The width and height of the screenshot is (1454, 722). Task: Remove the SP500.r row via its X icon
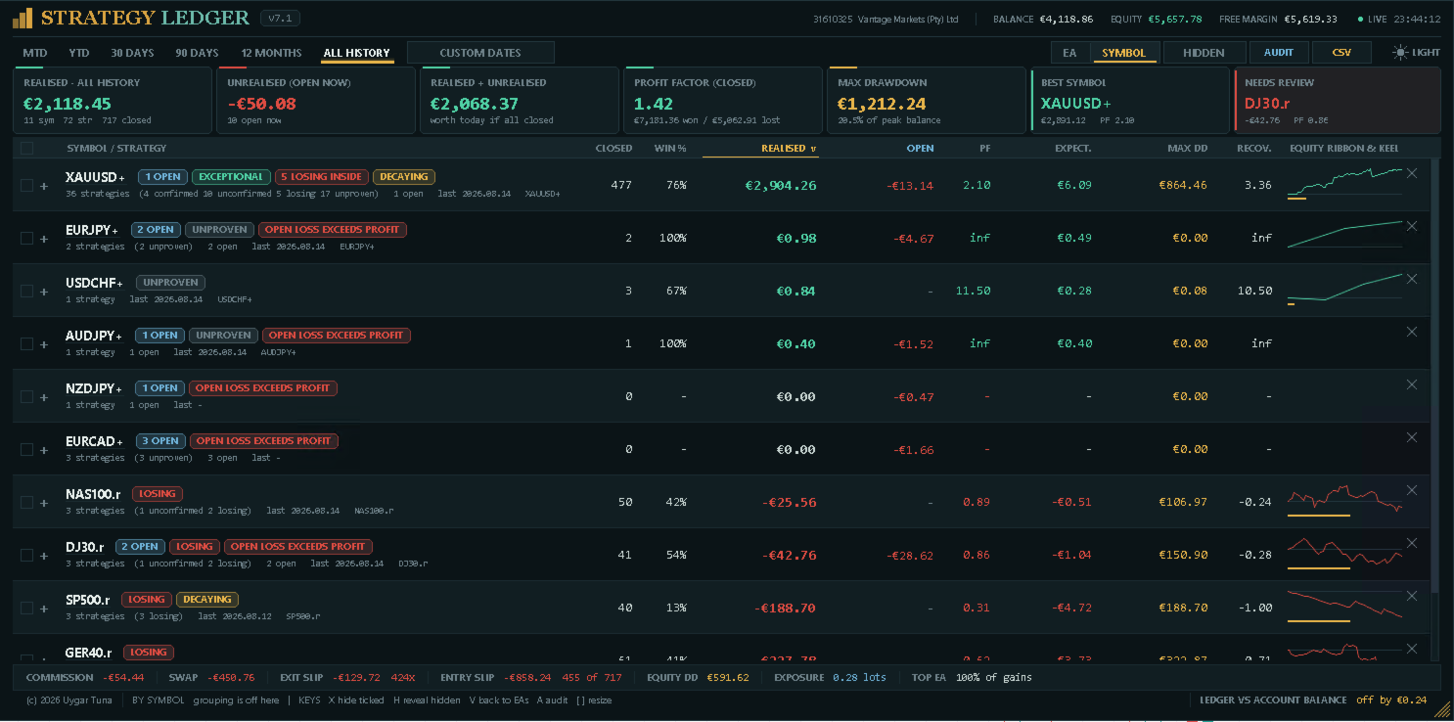coord(1411,596)
